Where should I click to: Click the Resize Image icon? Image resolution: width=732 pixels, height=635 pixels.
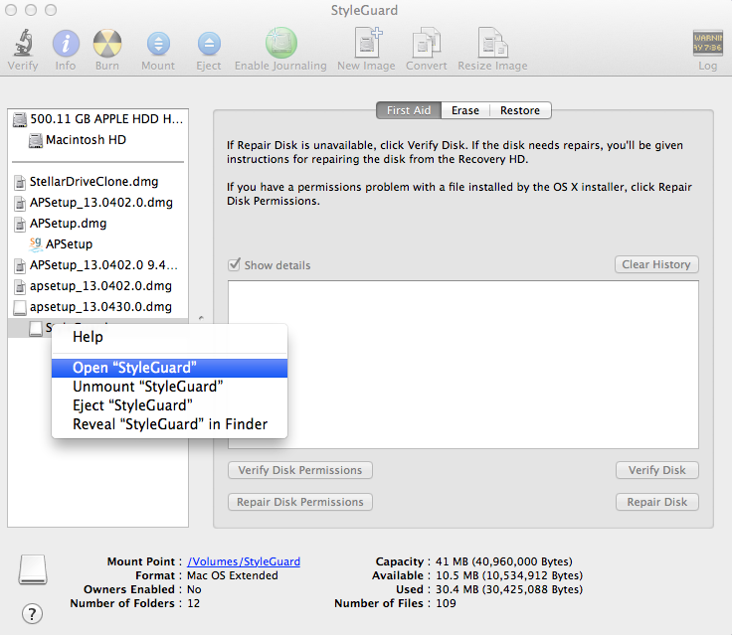tap(492, 43)
